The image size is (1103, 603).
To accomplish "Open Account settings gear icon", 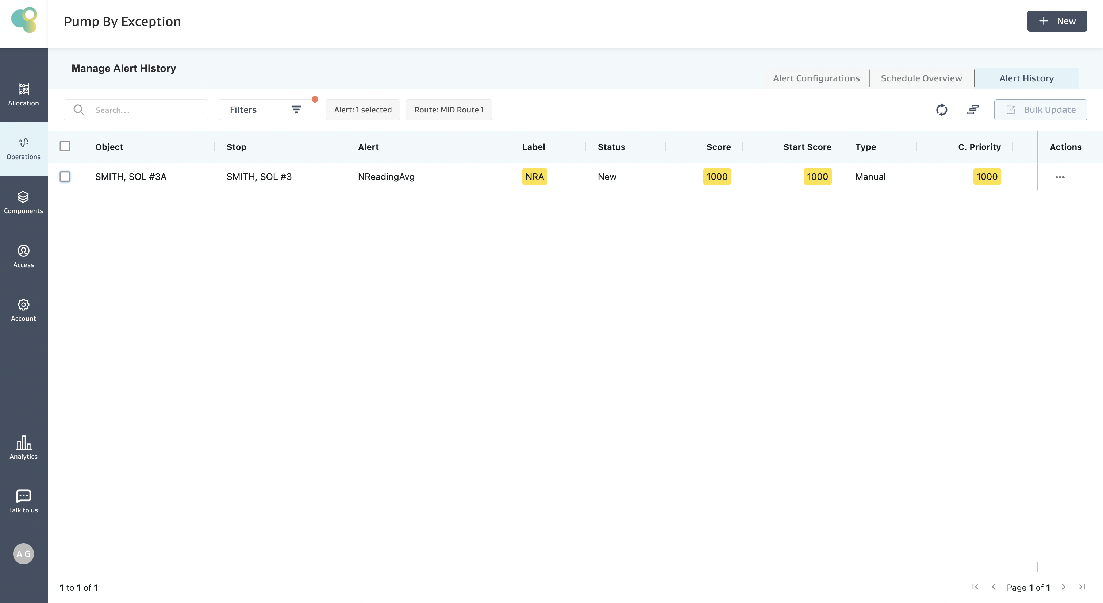I will coord(24,304).
